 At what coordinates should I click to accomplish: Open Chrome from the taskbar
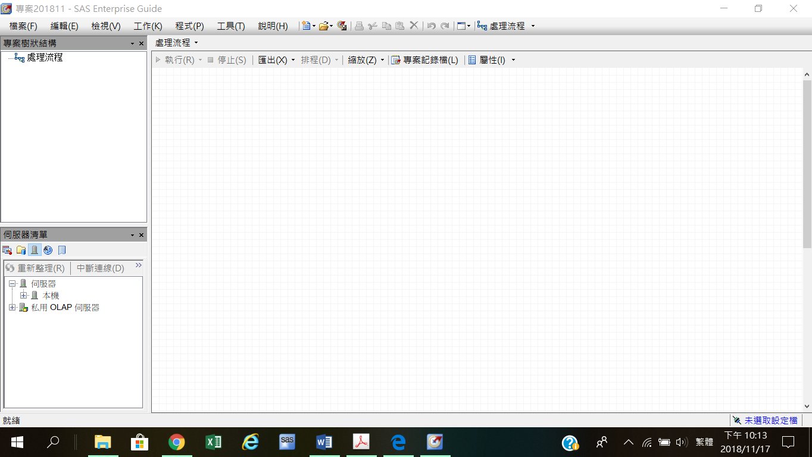[176, 442]
